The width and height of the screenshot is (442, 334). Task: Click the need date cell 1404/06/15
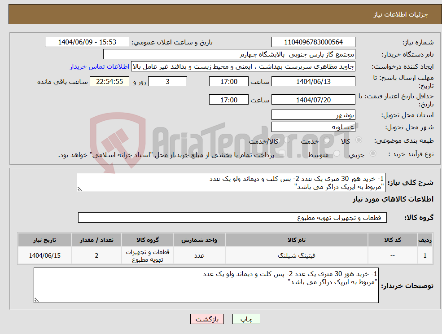(44, 255)
